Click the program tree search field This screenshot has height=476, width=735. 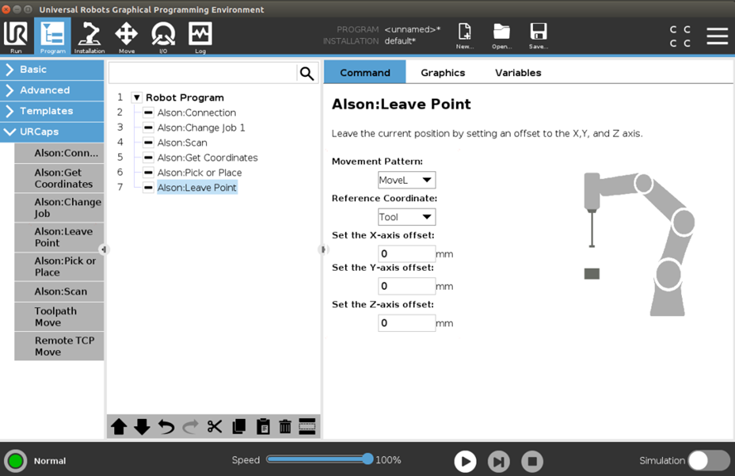coord(203,73)
